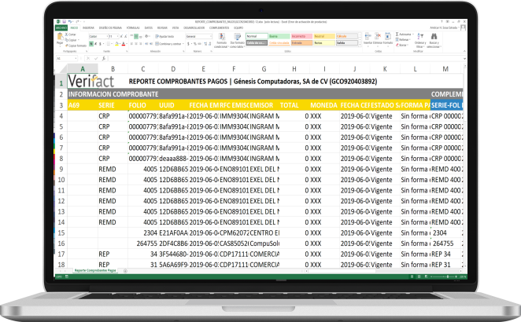This screenshot has height=322, width=521.
Task: Select the Buena cell style
Action: tap(279, 36)
